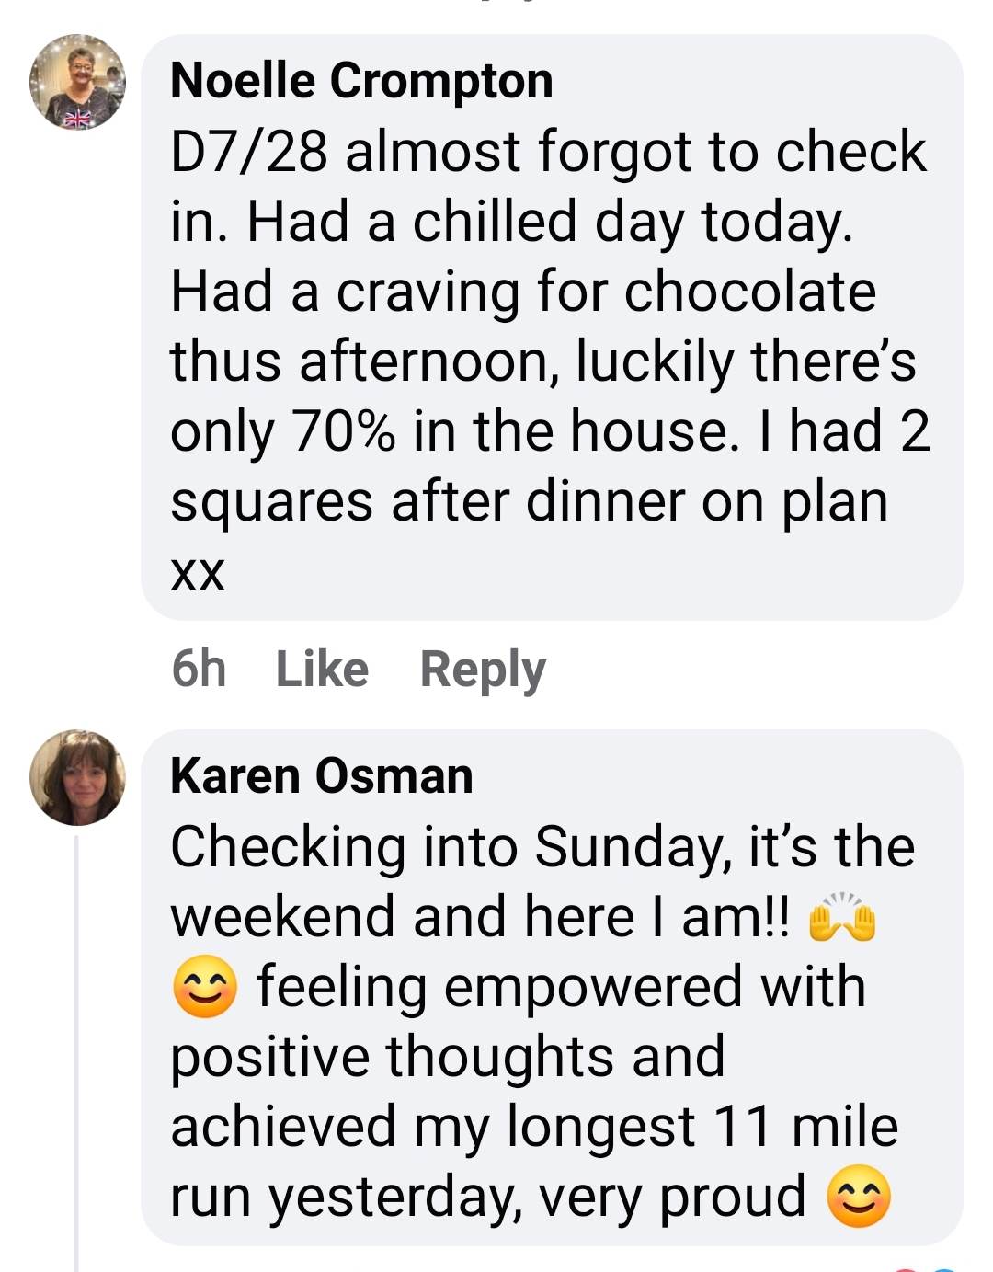Tap smiling emoji before 'feeling empowered'
993x1272 pixels.
click(x=205, y=987)
